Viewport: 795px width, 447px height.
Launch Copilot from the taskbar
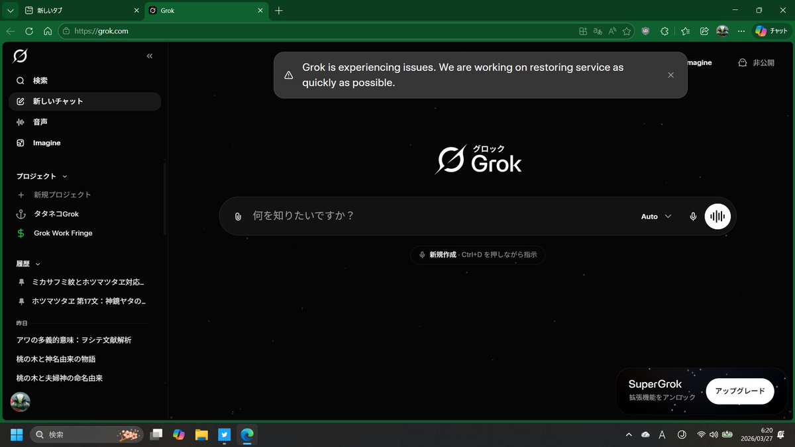(x=179, y=434)
